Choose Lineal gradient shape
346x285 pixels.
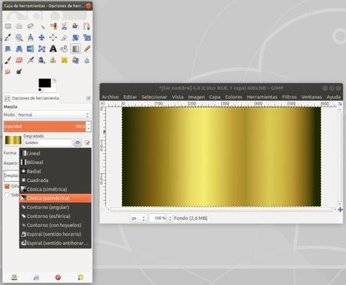(x=55, y=153)
